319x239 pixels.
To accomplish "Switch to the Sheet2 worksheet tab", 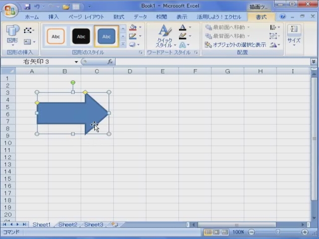I will pos(68,225).
